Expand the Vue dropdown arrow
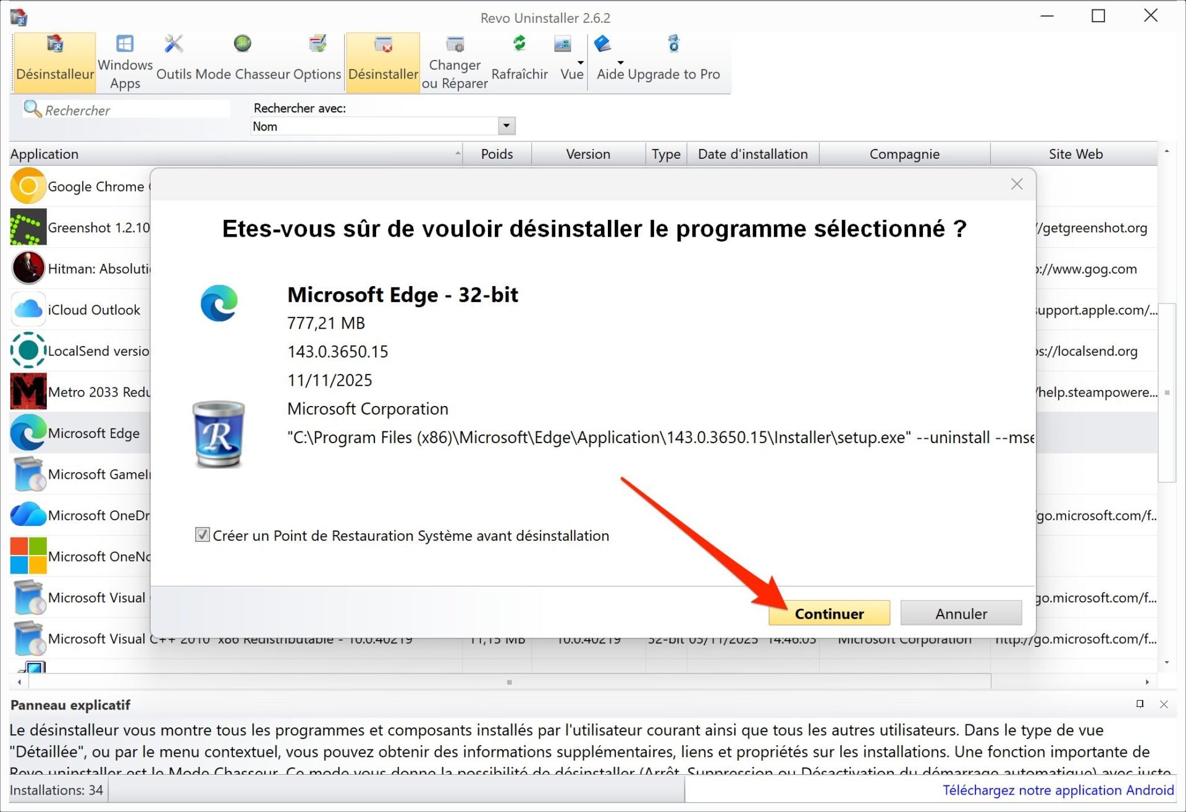This screenshot has height=812, width=1186. tap(579, 62)
